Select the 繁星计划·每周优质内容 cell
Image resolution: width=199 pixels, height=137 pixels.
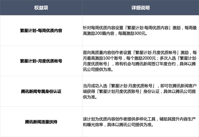[x=41, y=30]
